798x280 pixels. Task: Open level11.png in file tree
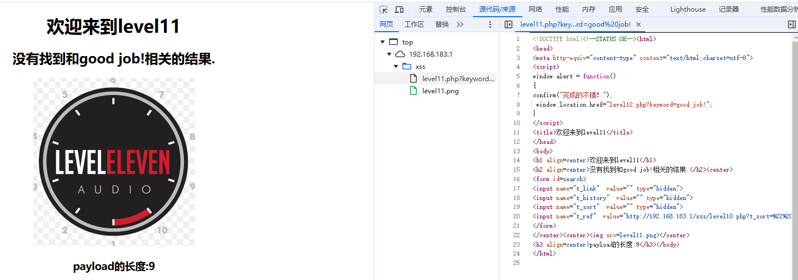pos(440,91)
